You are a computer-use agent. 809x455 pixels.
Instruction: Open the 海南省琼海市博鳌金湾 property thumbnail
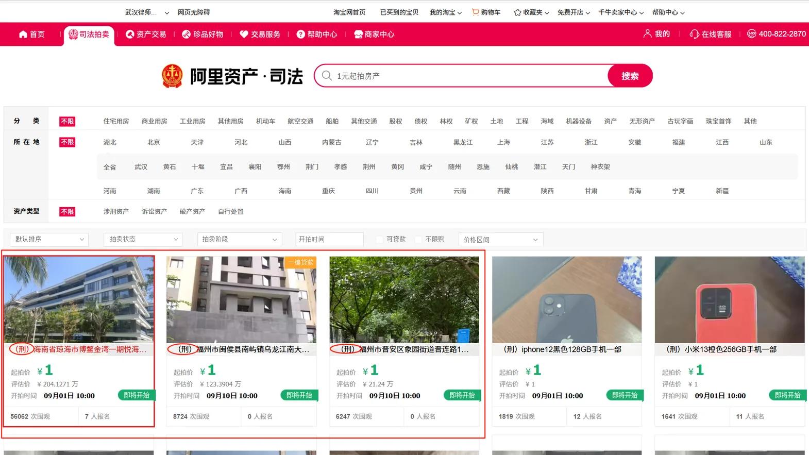click(79, 299)
